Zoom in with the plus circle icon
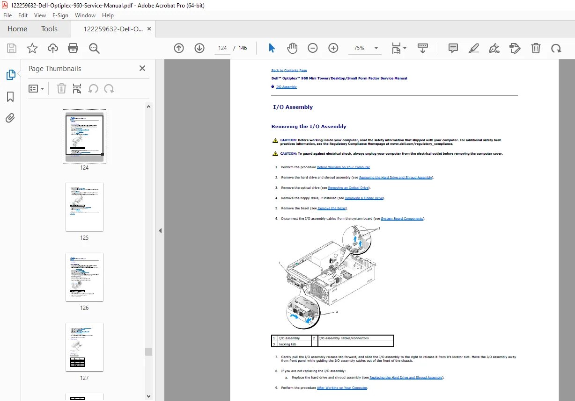The image size is (575, 401). click(333, 48)
